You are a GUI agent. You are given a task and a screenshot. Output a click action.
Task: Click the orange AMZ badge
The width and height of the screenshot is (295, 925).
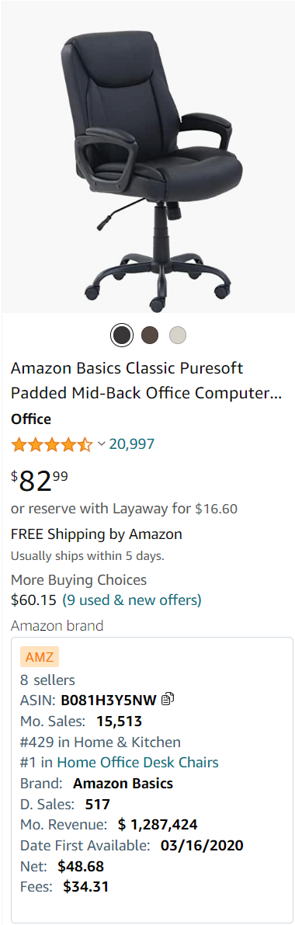(40, 657)
